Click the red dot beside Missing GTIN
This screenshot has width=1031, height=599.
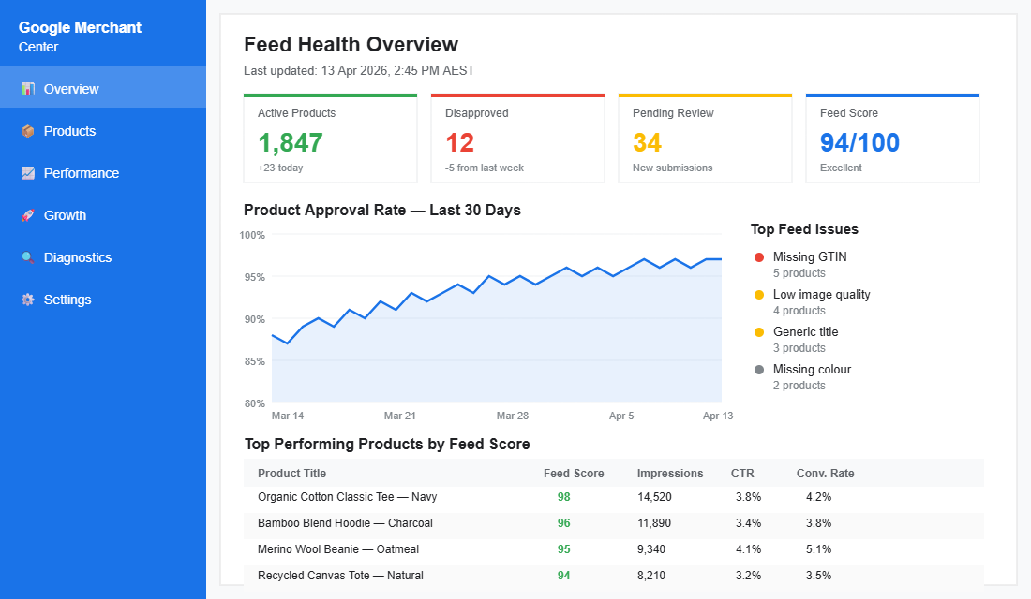click(x=759, y=256)
